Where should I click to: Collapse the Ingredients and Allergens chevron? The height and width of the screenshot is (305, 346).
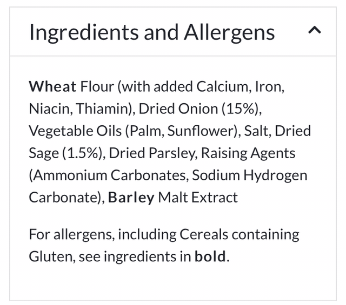click(314, 31)
